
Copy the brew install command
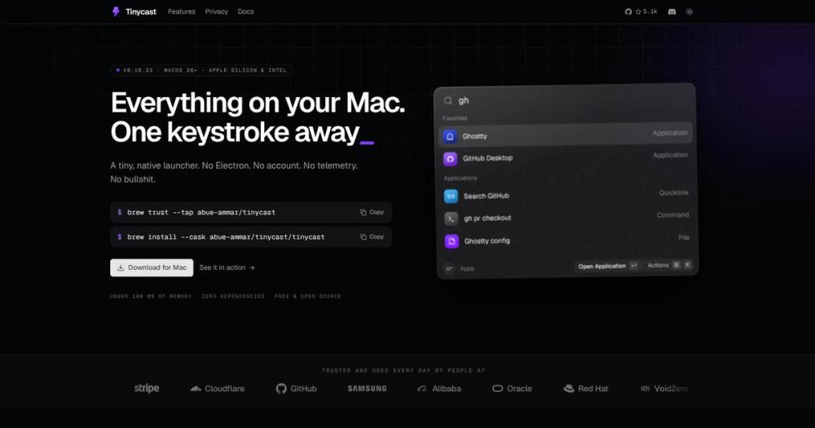click(372, 236)
